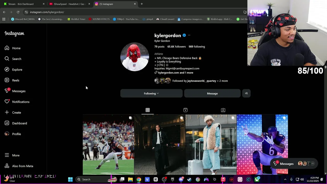Show hidden system tray icons
This screenshot has height=184, width=327.
coord(285,179)
